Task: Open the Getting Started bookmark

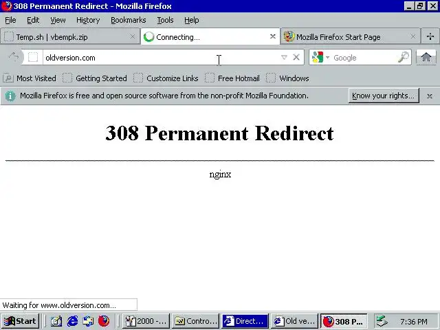Action: (95, 78)
